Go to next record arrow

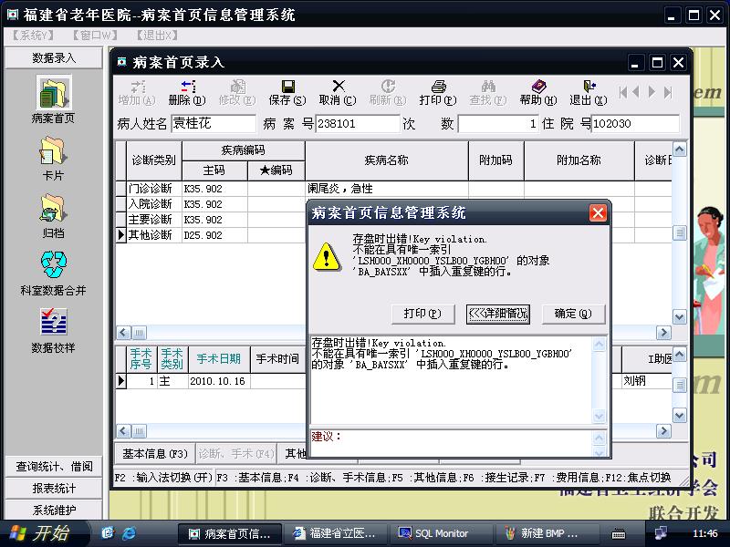[x=652, y=92]
